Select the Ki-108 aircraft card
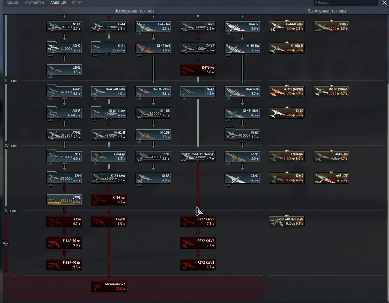 click(x=153, y=113)
